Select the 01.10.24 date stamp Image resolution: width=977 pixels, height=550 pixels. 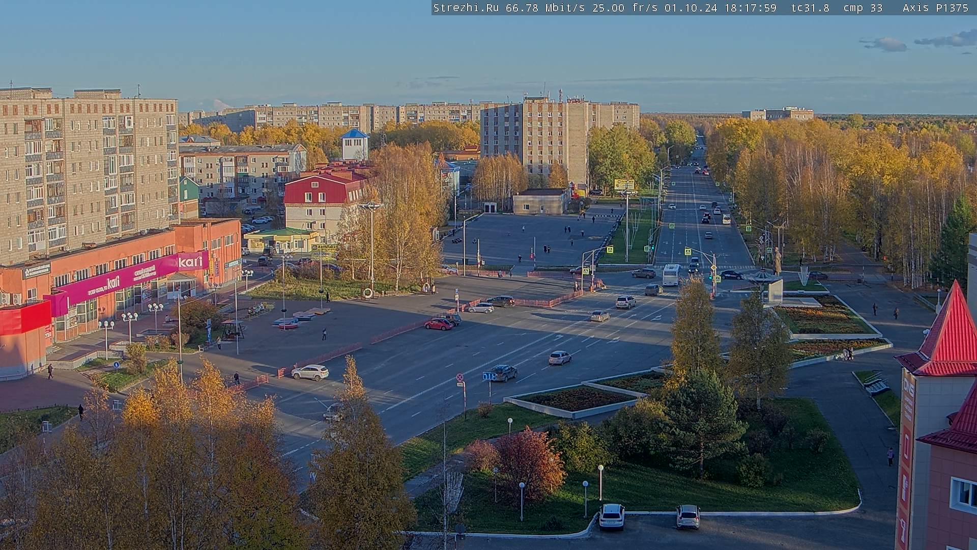click(x=691, y=8)
